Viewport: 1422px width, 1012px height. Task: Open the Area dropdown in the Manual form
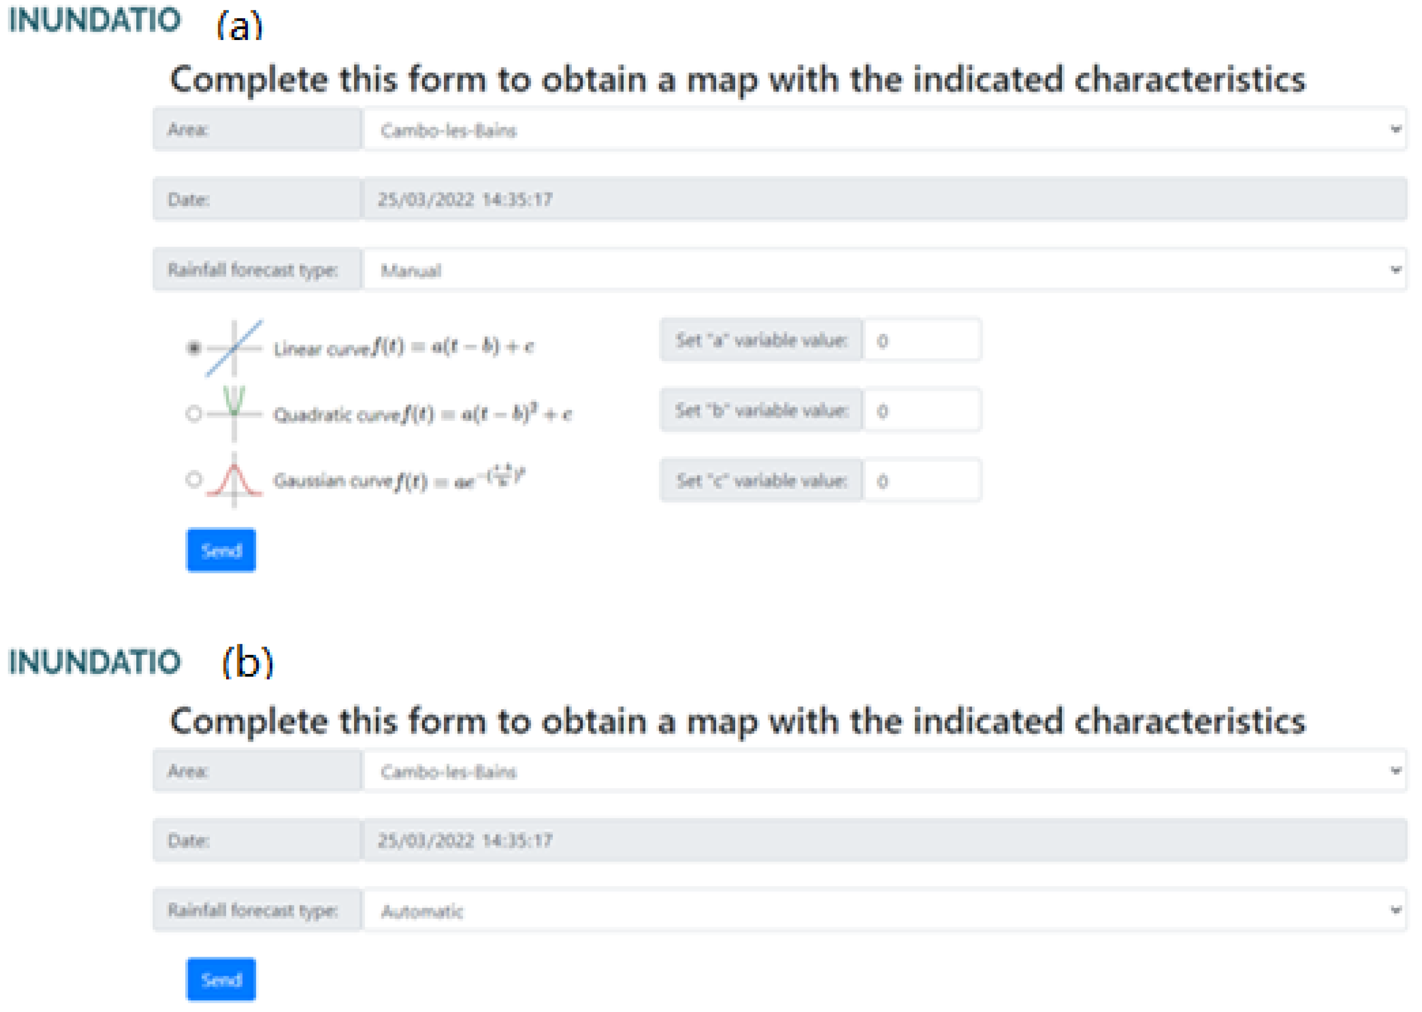point(884,130)
